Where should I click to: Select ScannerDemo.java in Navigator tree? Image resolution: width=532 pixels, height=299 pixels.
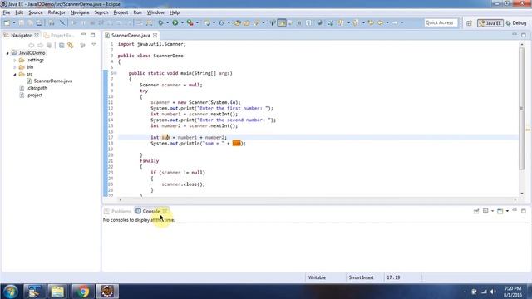coord(52,81)
